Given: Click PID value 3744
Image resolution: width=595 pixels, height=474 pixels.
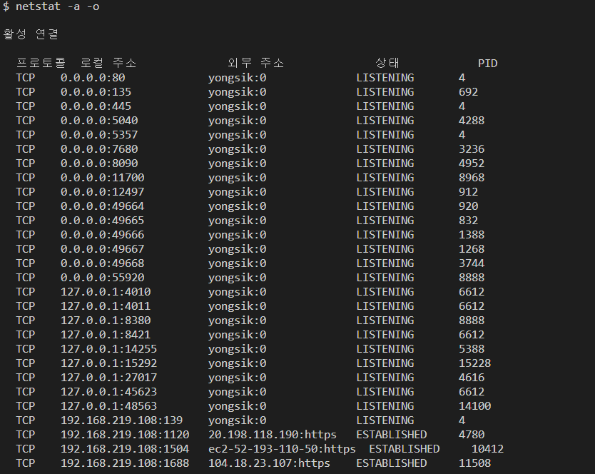Looking at the screenshot, I should click(472, 263).
